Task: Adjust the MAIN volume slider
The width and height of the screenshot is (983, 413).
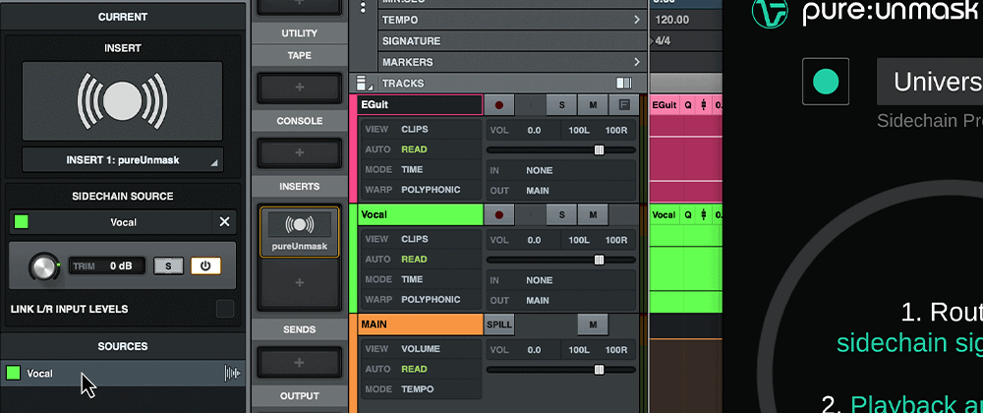Action: [x=599, y=370]
